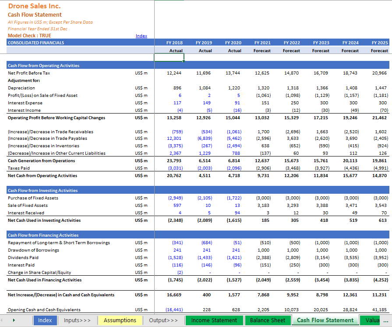Click Cash Generation from Operations value 23,793
The height and width of the screenshot is (327, 392).
[174, 160]
